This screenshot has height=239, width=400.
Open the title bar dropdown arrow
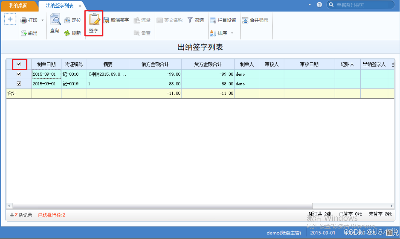click(x=310, y=5)
